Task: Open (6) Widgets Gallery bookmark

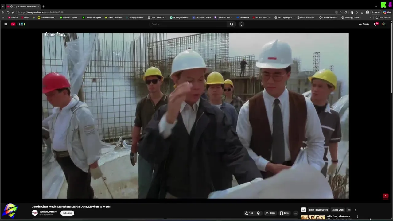Action: click(x=180, y=17)
